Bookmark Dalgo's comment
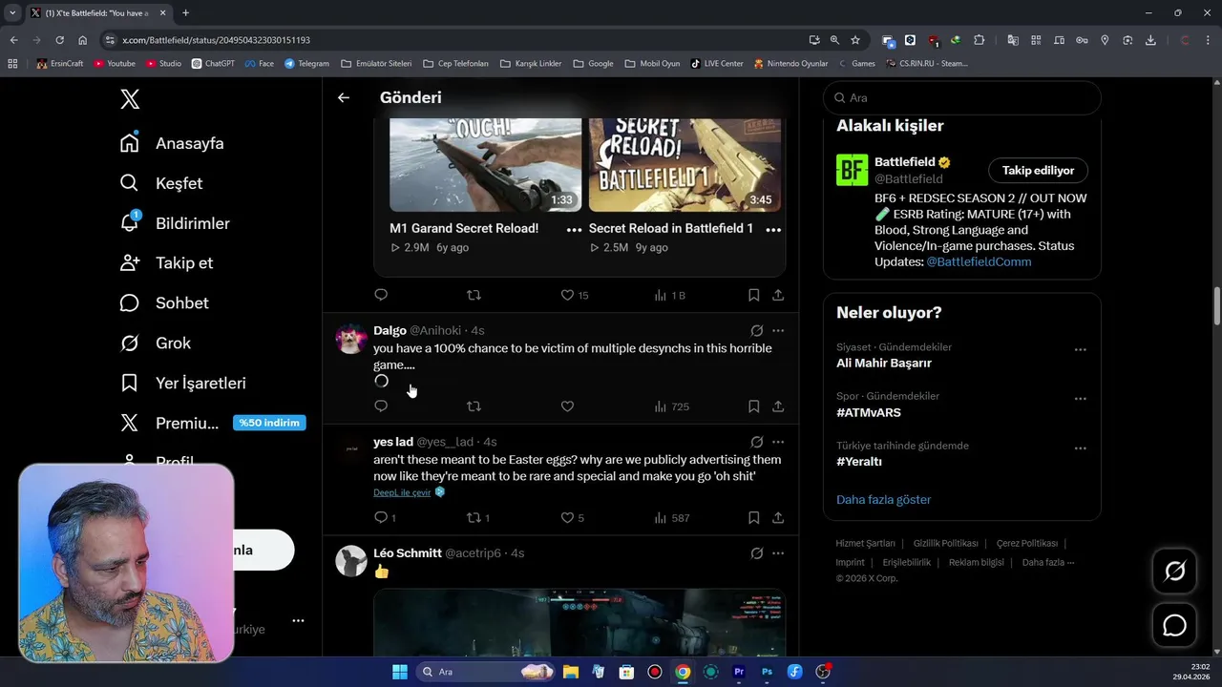 coord(753,406)
